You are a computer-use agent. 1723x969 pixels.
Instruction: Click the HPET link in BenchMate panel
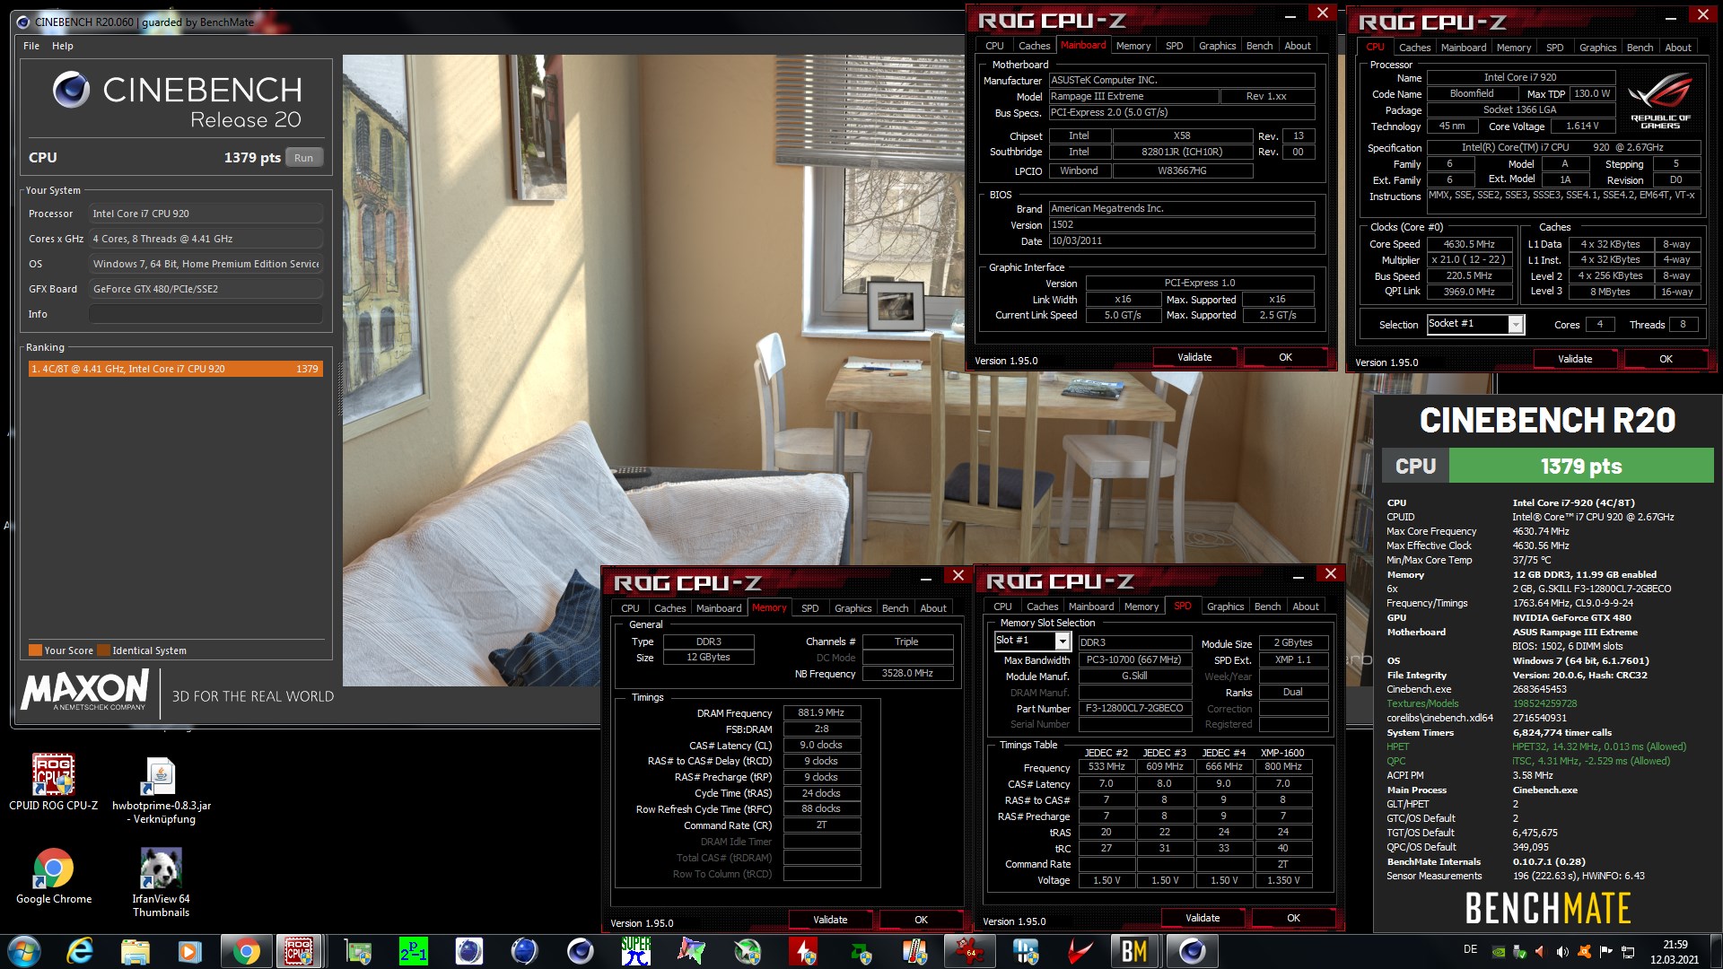[1397, 746]
